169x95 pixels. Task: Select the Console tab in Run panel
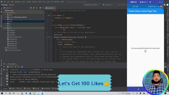click(x=10, y=67)
